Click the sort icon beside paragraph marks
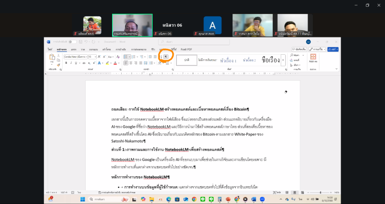385x204 pixels. click(x=161, y=57)
